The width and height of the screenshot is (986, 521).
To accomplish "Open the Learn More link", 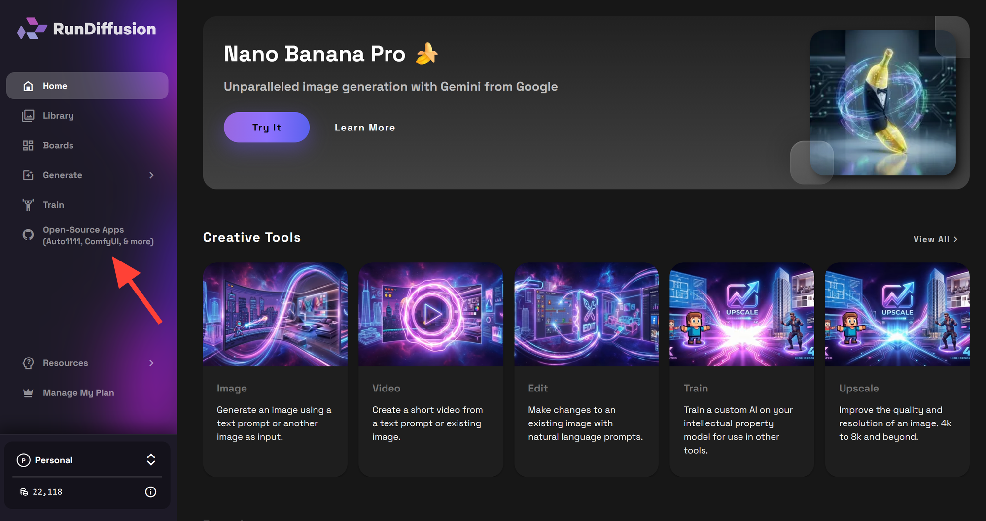I will pyautogui.click(x=365, y=128).
